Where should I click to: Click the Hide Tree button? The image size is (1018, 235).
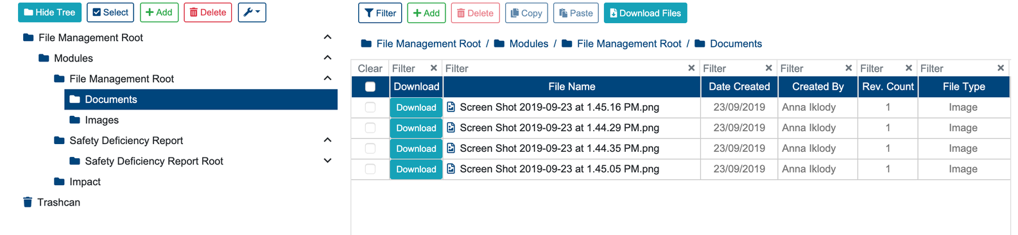[50, 12]
